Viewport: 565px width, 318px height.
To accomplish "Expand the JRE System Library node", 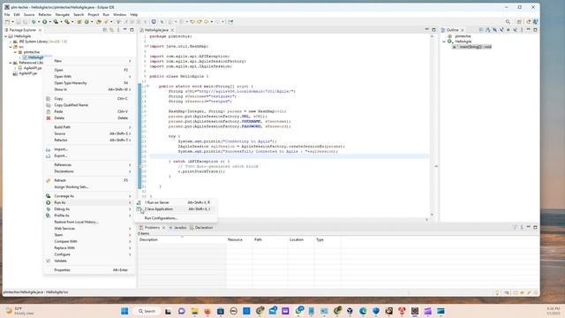I will [x=11, y=42].
